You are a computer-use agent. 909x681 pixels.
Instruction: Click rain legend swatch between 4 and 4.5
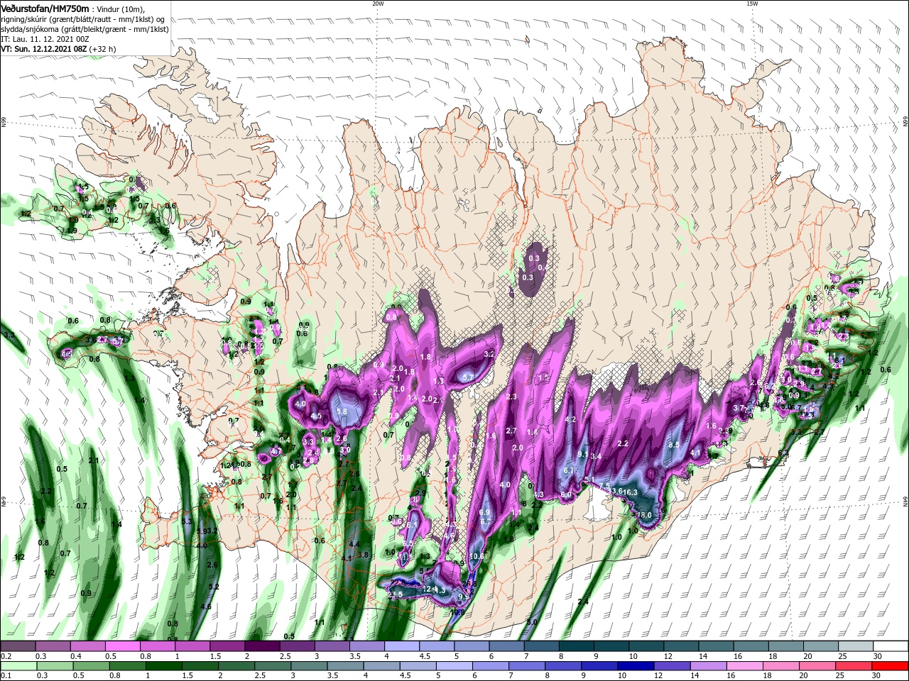coord(383,666)
